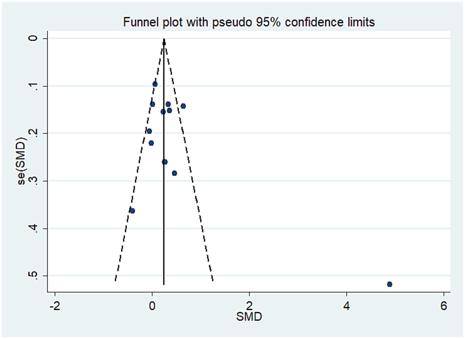This screenshot has height=339, width=465.
Task: Click the se(SMD) y-axis label
Action: 21,161
